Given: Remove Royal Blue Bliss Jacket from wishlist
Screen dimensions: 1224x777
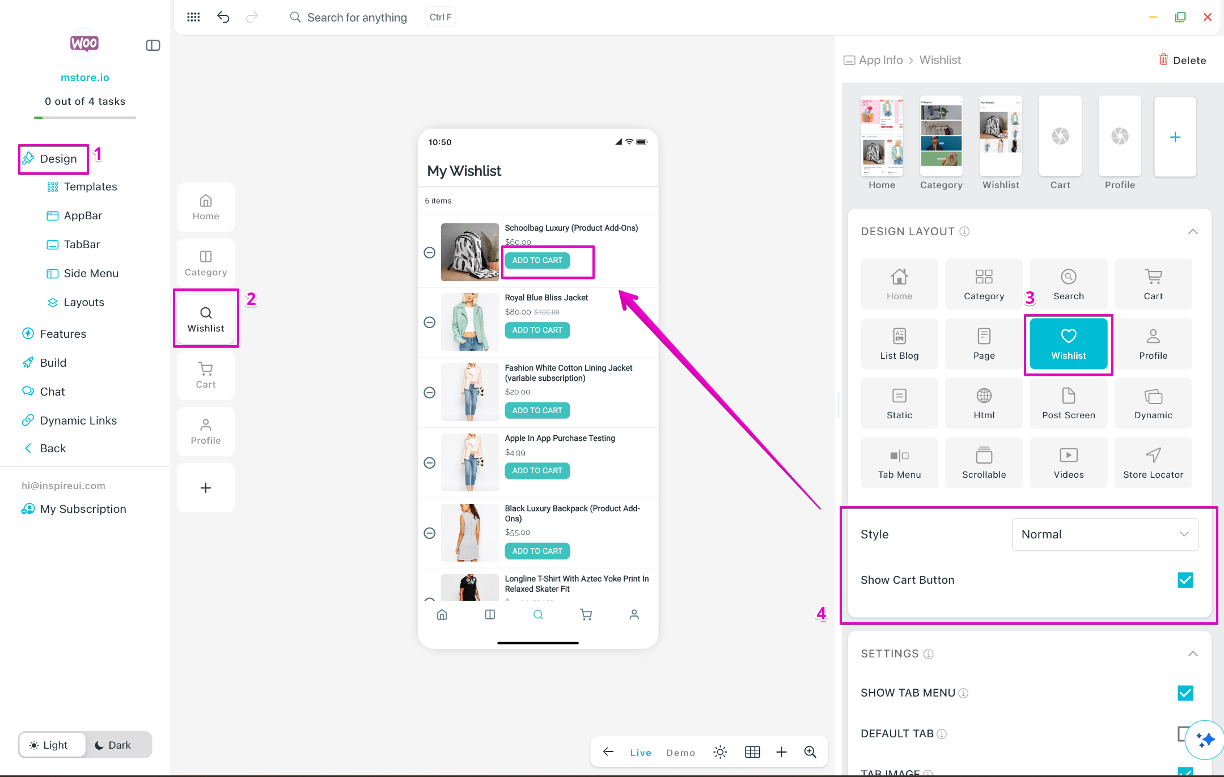Looking at the screenshot, I should tap(430, 322).
